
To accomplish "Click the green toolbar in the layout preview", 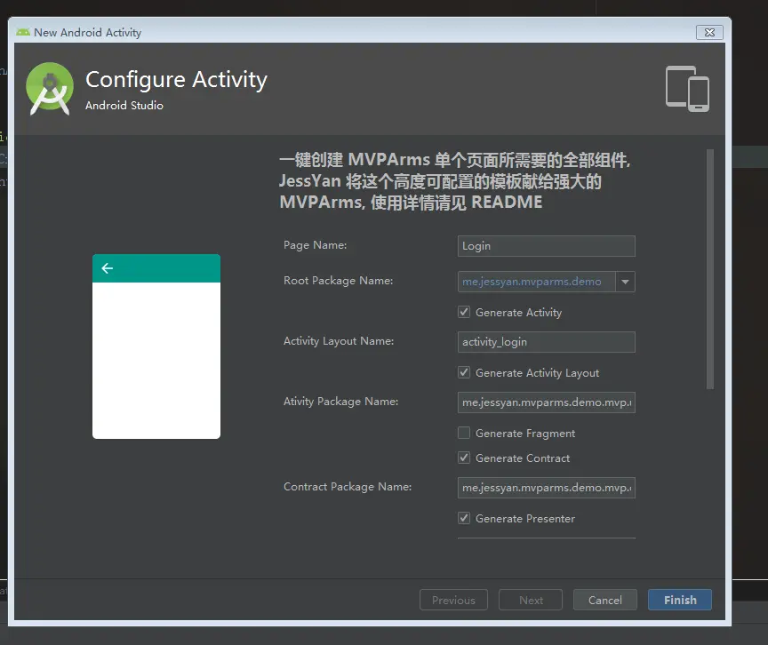I will (156, 267).
